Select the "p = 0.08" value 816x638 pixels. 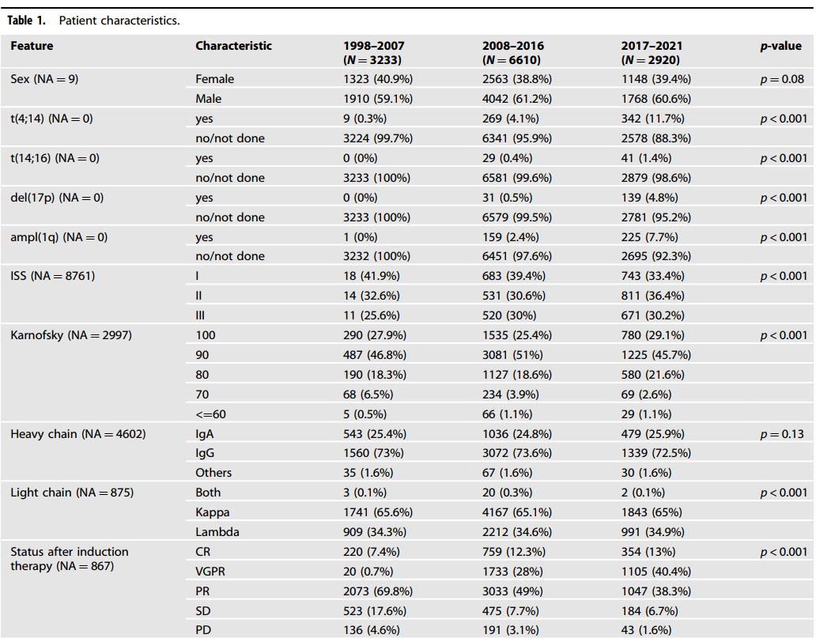pos(781,79)
